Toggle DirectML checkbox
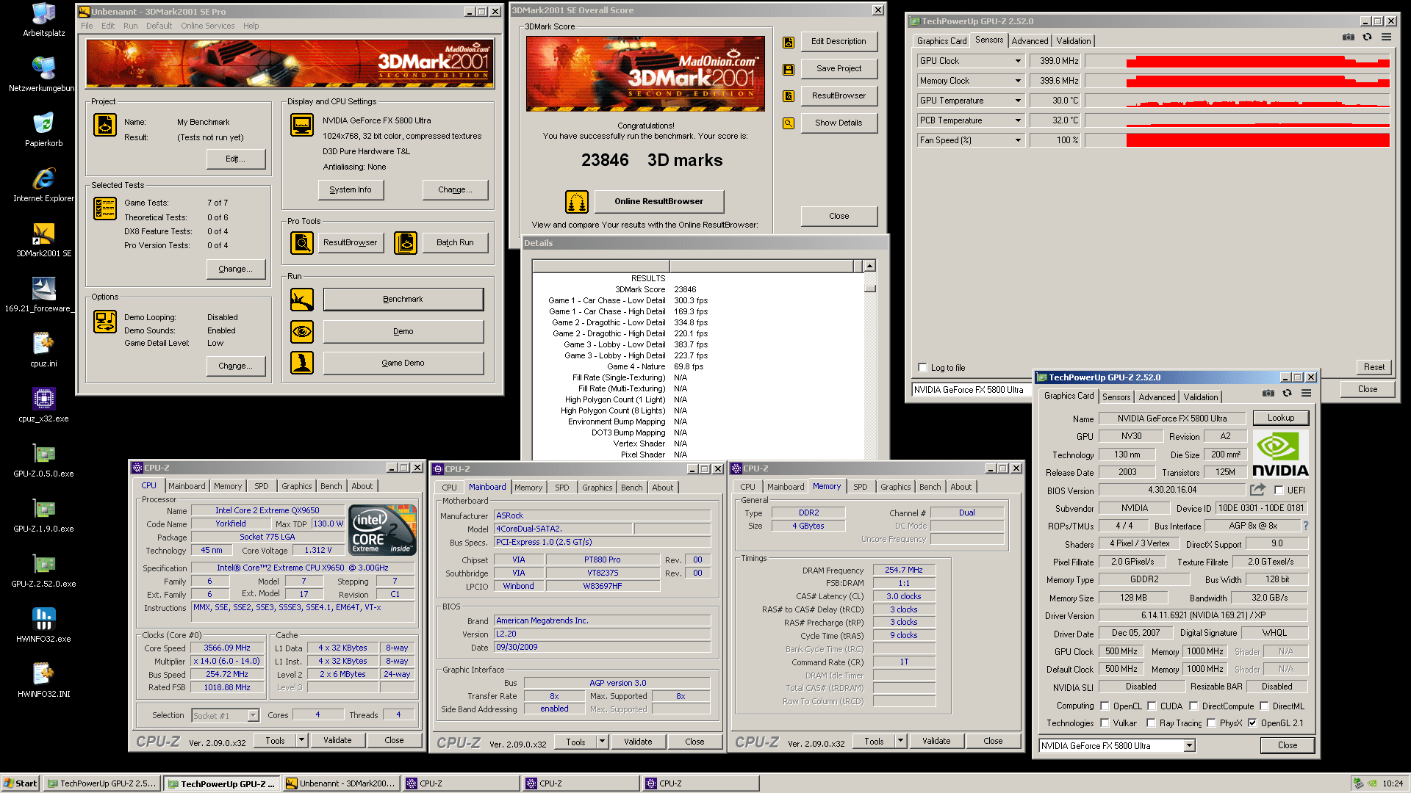The height and width of the screenshot is (793, 1411). [x=1264, y=706]
